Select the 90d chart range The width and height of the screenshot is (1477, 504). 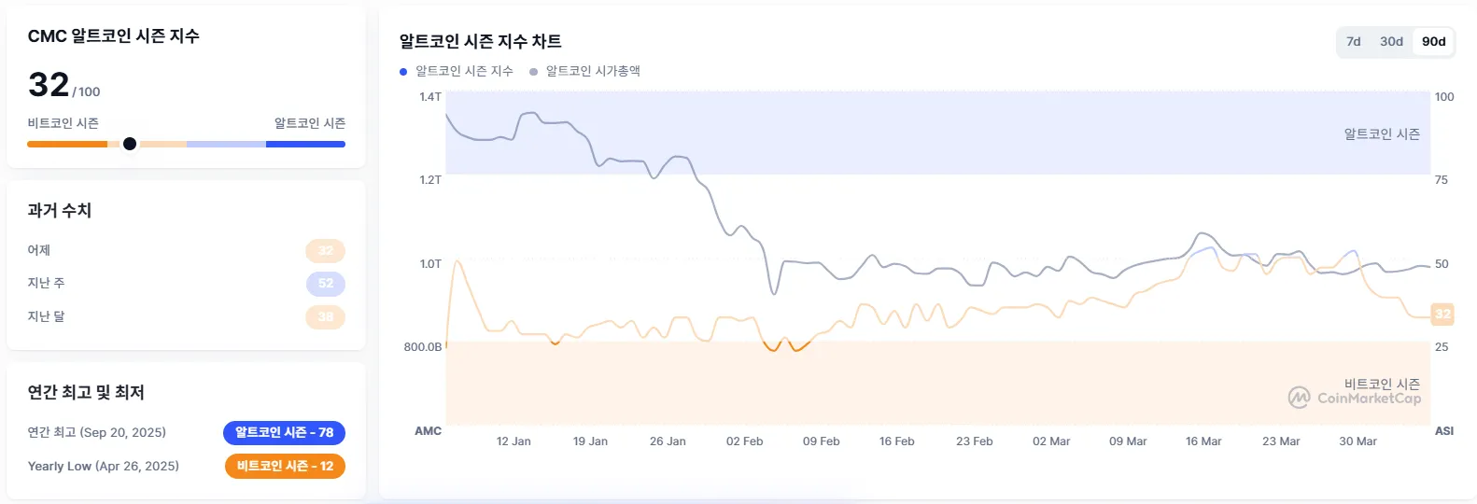(x=1433, y=41)
